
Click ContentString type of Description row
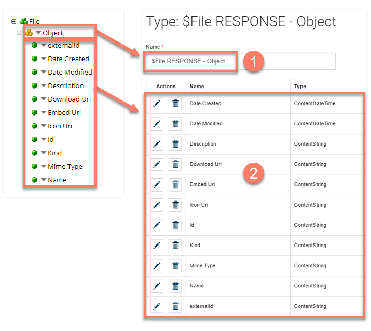[310, 144]
